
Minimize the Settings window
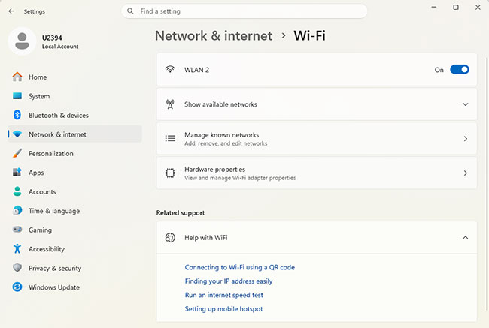pos(434,8)
